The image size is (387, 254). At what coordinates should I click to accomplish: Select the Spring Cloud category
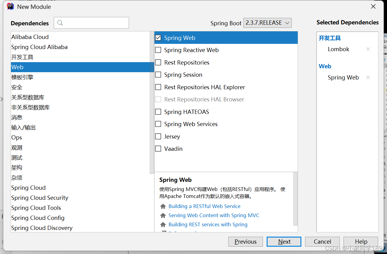coord(80,188)
